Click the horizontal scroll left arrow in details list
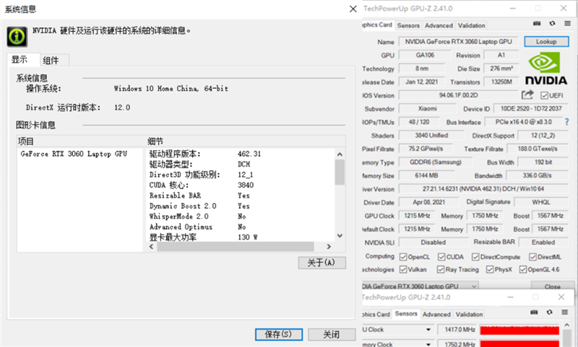The height and width of the screenshot is (347, 578). click(151, 247)
